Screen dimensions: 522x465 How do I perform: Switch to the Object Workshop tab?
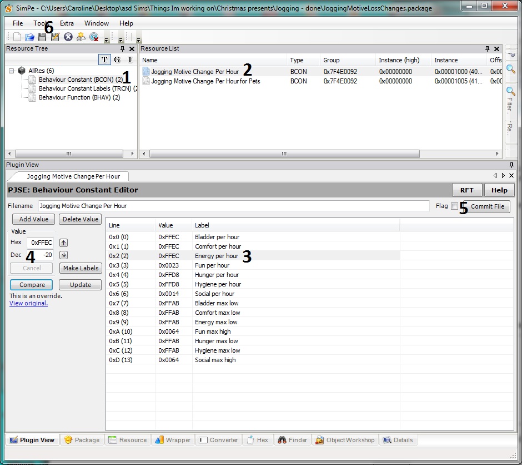point(344,440)
